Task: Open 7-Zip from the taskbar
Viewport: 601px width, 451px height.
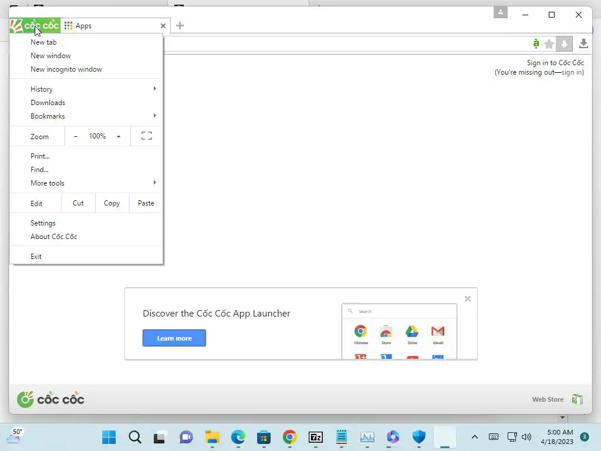Action: coord(315,437)
